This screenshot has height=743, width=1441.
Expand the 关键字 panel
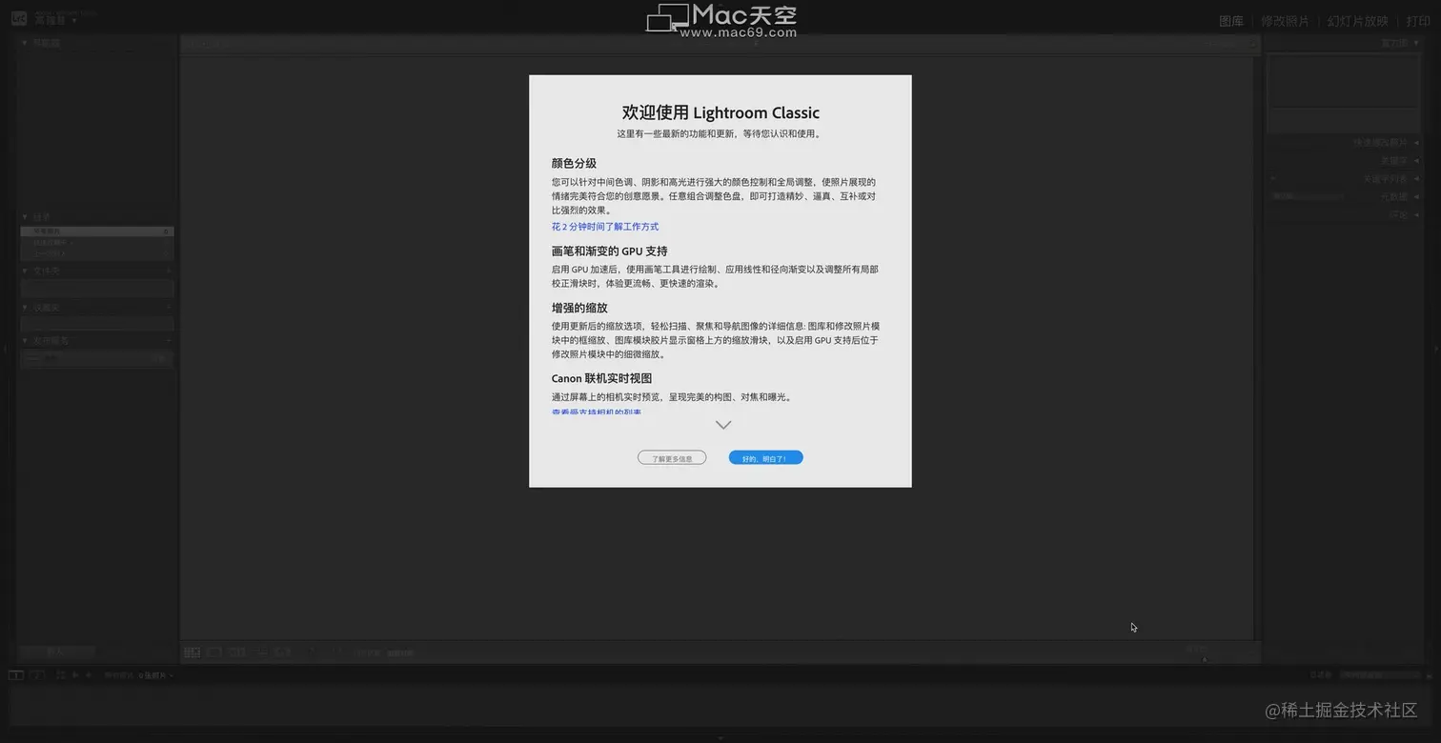[x=1417, y=161]
